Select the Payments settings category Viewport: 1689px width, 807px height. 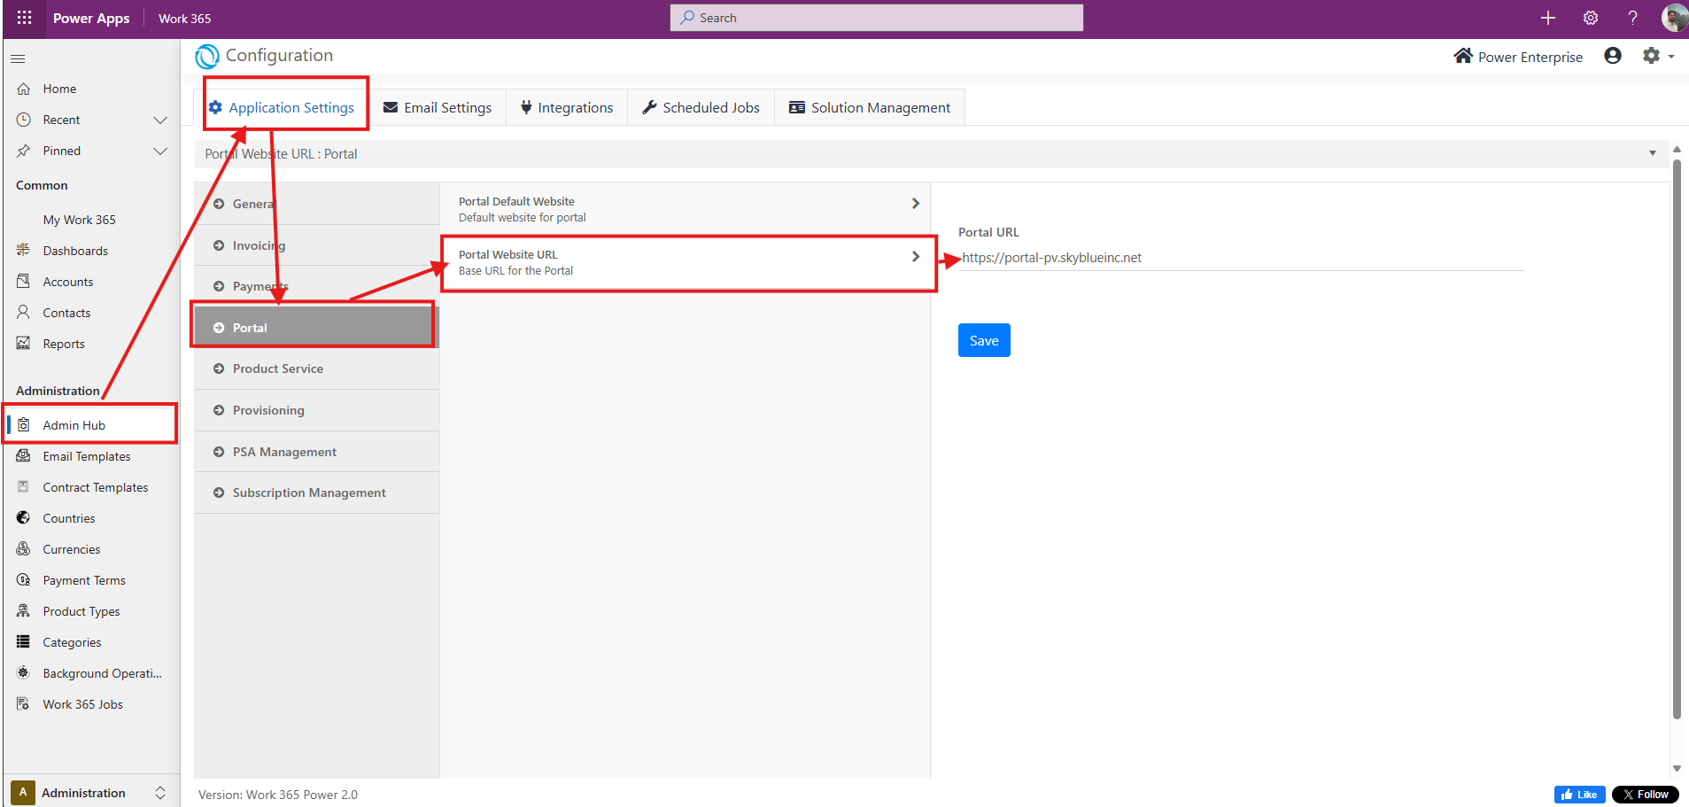pyautogui.click(x=317, y=286)
